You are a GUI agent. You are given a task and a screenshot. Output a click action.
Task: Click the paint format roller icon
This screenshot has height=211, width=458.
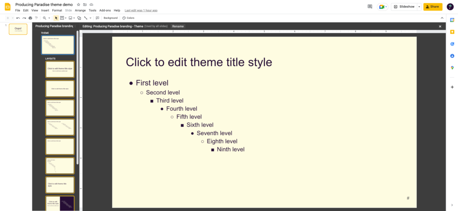point(37,18)
